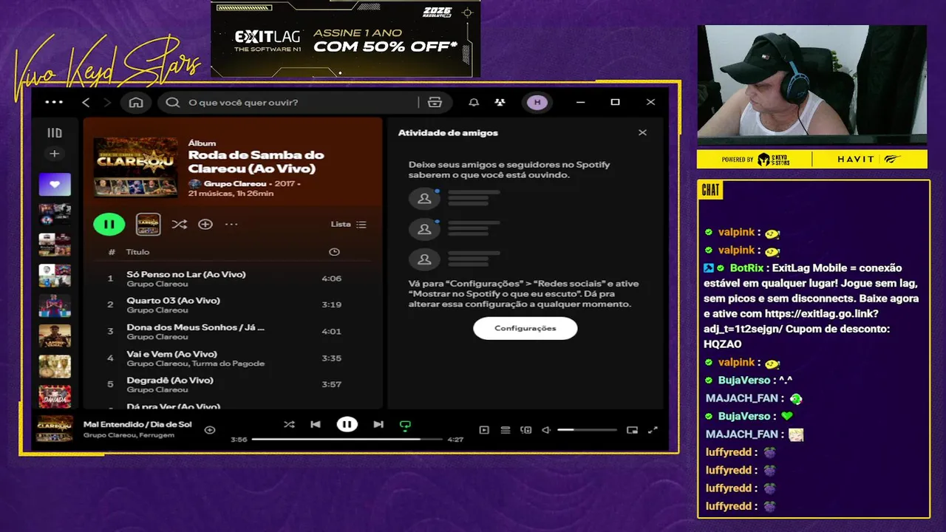The image size is (946, 532).
Task: Open more options for the album
Action: (x=231, y=224)
